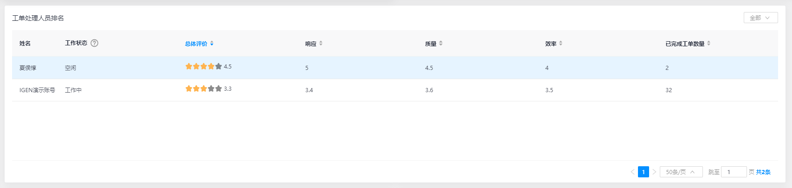792x188 pixels.
Task: Click the star rating for IGEN演示账号
Action: [204, 89]
